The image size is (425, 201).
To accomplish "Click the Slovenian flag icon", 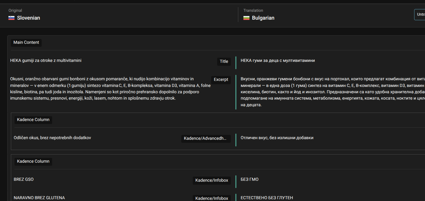I will (x=11, y=18).
